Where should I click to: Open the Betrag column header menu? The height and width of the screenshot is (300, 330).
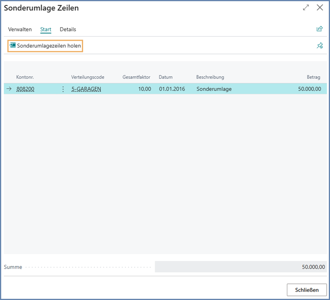(313, 77)
